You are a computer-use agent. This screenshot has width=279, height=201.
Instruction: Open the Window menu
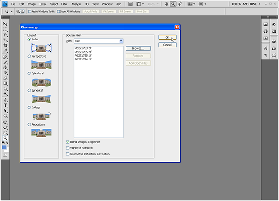(x=107, y=4)
